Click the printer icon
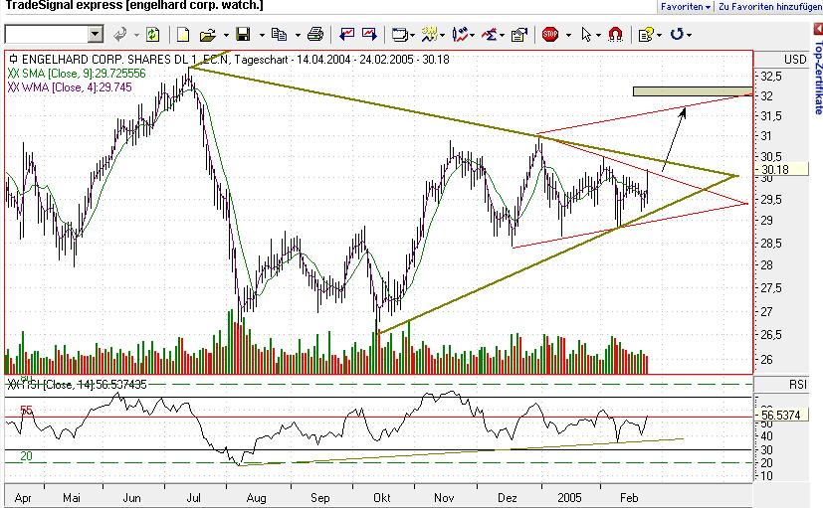Image resolution: width=823 pixels, height=508 pixels. 314,35
